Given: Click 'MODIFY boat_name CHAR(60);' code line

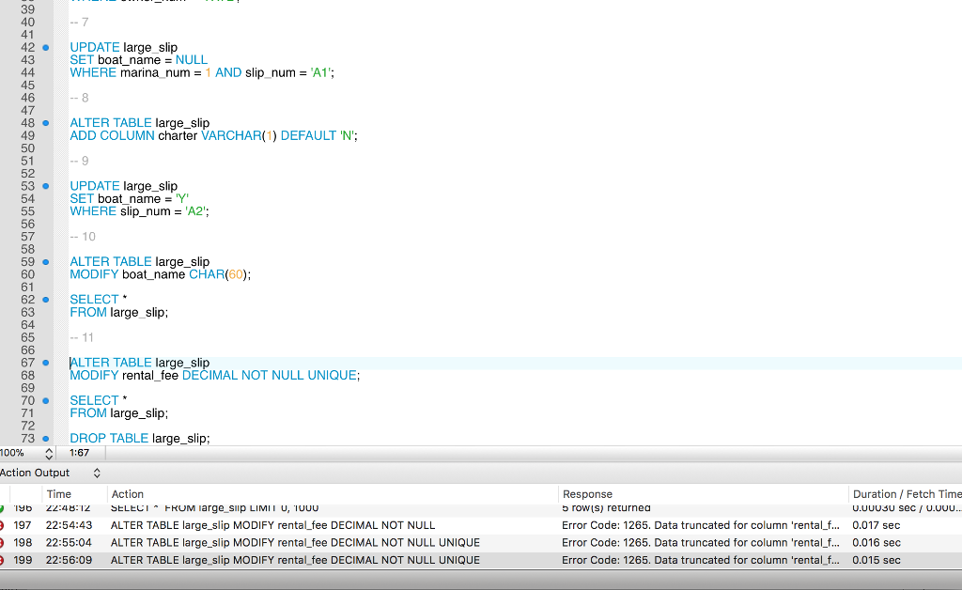Looking at the screenshot, I should (160, 274).
